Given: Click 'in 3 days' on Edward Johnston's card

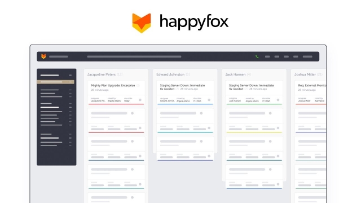Looking at the screenshot, I should coord(197,101).
